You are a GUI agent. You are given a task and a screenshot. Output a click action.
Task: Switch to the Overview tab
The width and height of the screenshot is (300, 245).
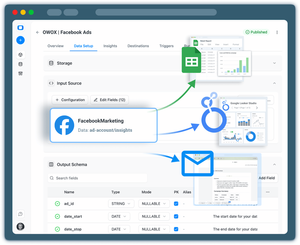click(x=55, y=46)
